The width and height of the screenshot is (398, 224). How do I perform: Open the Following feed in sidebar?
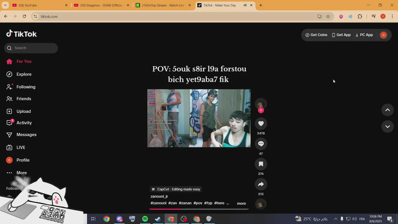pyautogui.click(x=21, y=87)
